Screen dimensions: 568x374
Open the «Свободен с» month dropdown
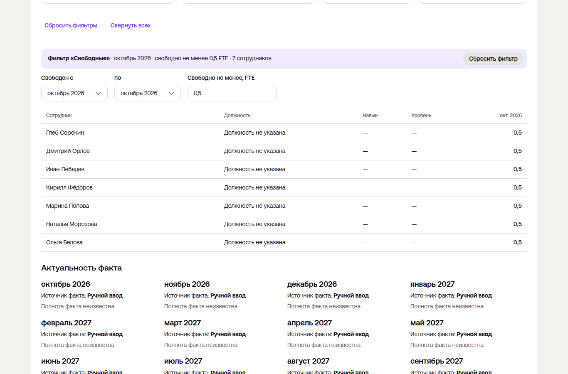(74, 93)
